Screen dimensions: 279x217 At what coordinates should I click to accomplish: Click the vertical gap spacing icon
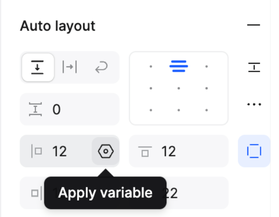tap(34, 109)
